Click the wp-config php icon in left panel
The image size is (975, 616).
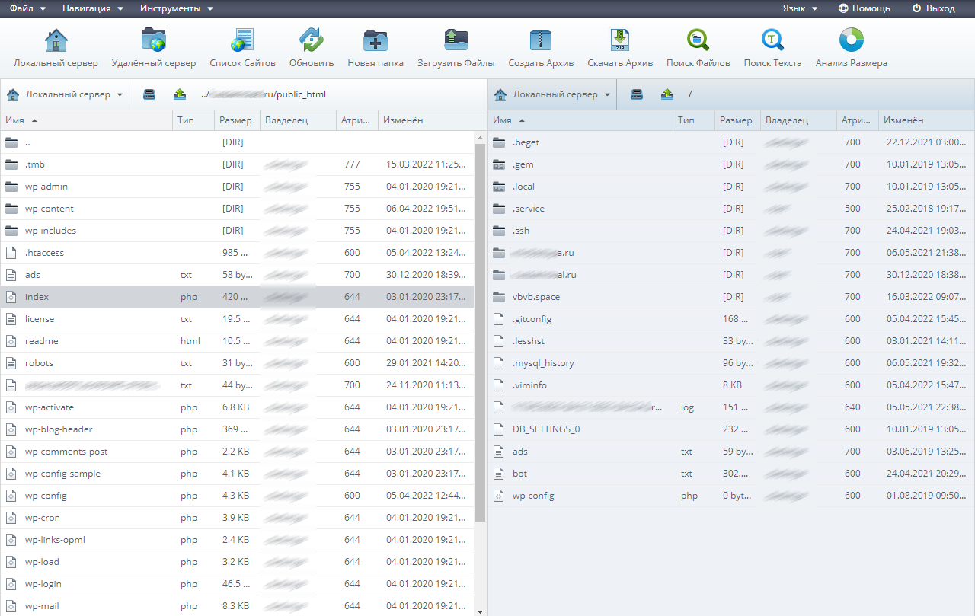point(11,496)
